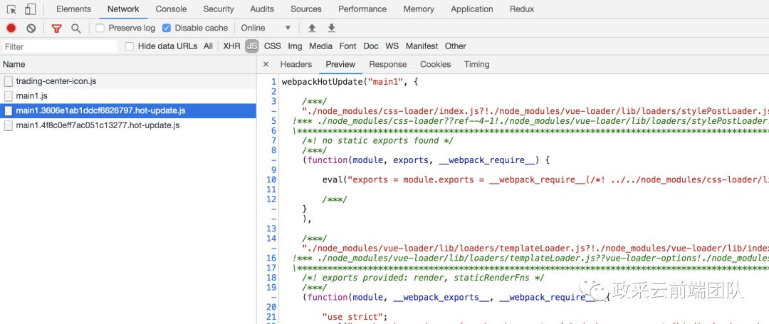Click the "use strict"; code line
Image resolution: width=769 pixels, height=324 pixels.
(354, 317)
